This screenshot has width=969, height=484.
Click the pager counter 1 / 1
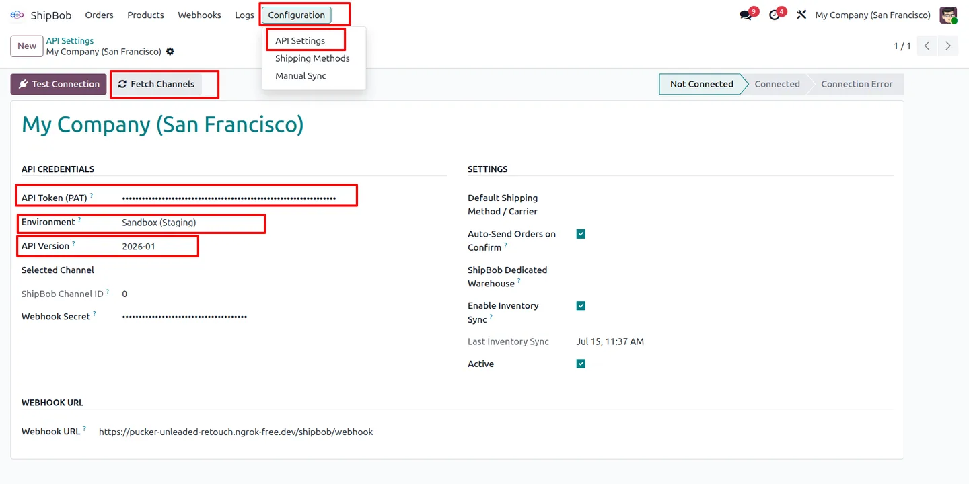click(902, 46)
